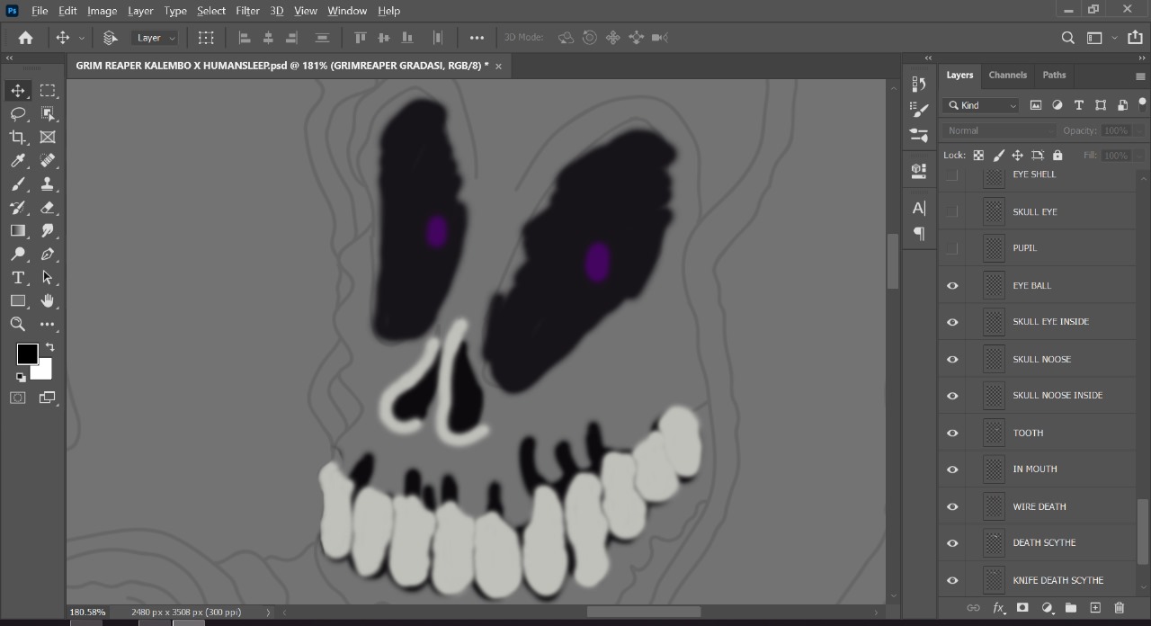Viewport: 1151px width, 626px height.
Task: Switch to the Channels tab
Action: point(1007,75)
